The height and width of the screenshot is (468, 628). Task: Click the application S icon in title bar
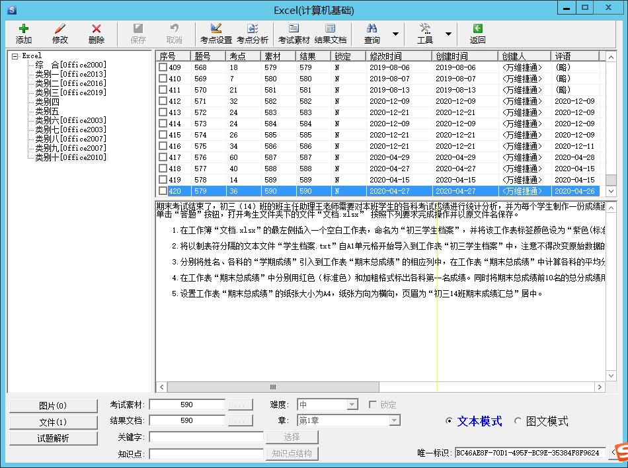tap(12, 10)
